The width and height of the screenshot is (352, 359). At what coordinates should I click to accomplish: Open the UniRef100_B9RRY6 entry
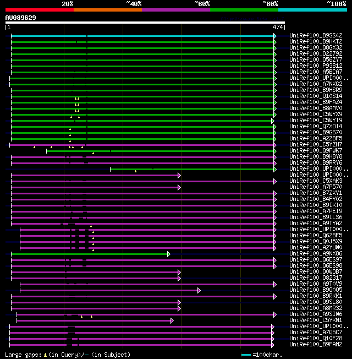click(x=316, y=163)
